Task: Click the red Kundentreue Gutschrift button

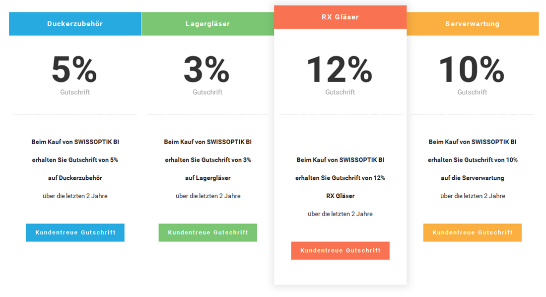Action: 340,251
